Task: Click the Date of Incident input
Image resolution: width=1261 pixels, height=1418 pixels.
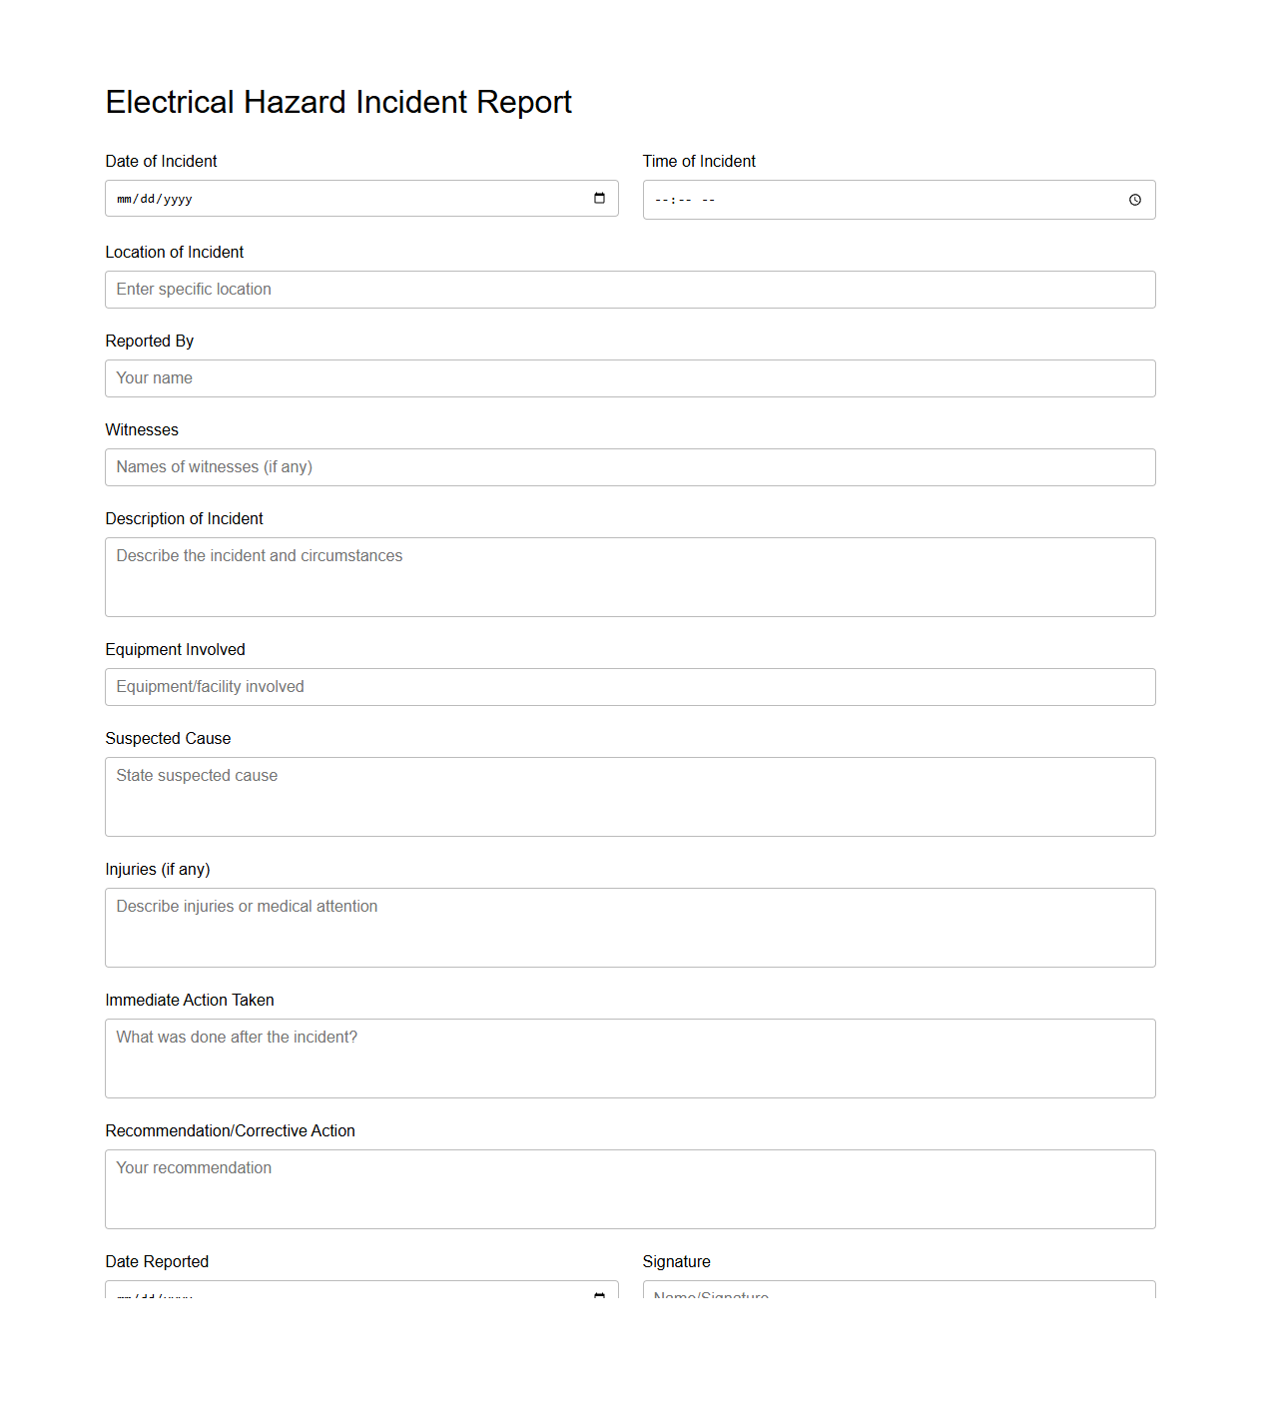Action: 339,198
